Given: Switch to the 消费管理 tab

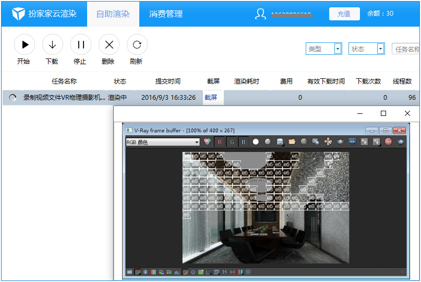Looking at the screenshot, I should coord(166,14).
